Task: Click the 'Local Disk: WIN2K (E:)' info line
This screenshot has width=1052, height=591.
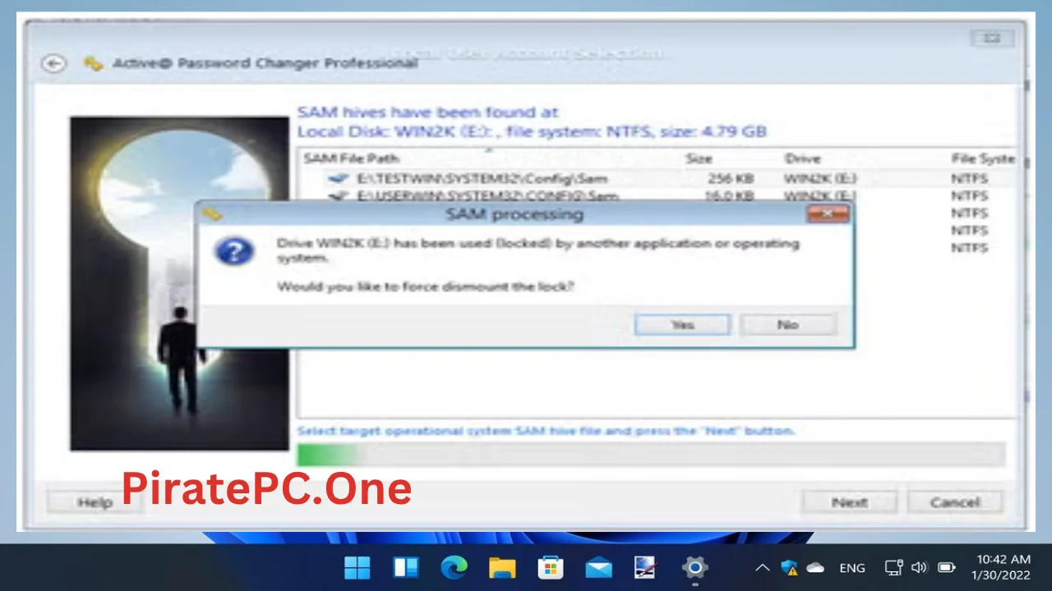Action: (x=532, y=131)
